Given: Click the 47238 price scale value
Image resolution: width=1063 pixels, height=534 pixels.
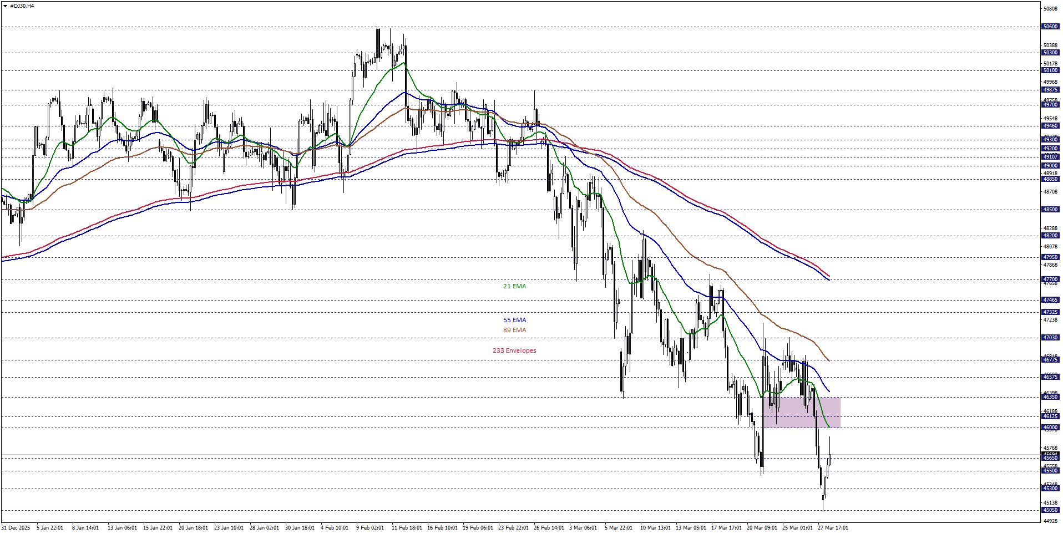Looking at the screenshot, I should (x=1050, y=320).
